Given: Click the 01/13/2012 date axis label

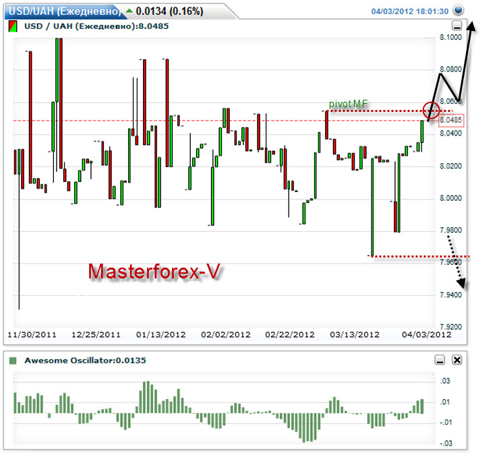Looking at the screenshot, I should pyautogui.click(x=161, y=334).
